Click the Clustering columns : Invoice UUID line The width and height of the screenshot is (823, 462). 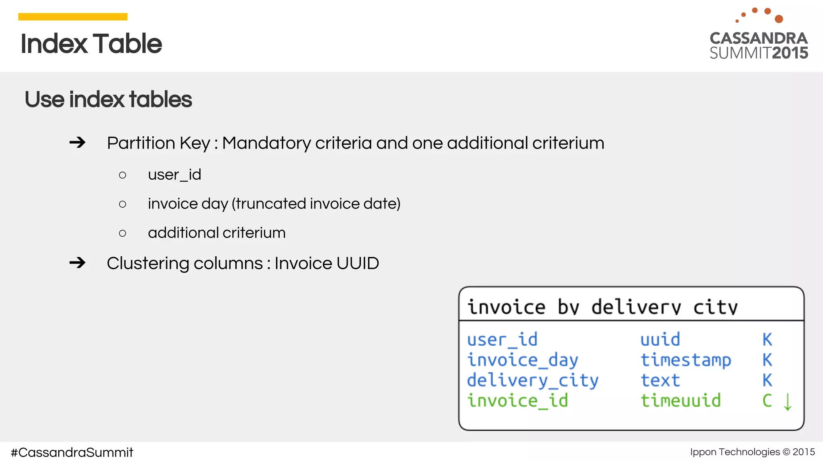[243, 263]
